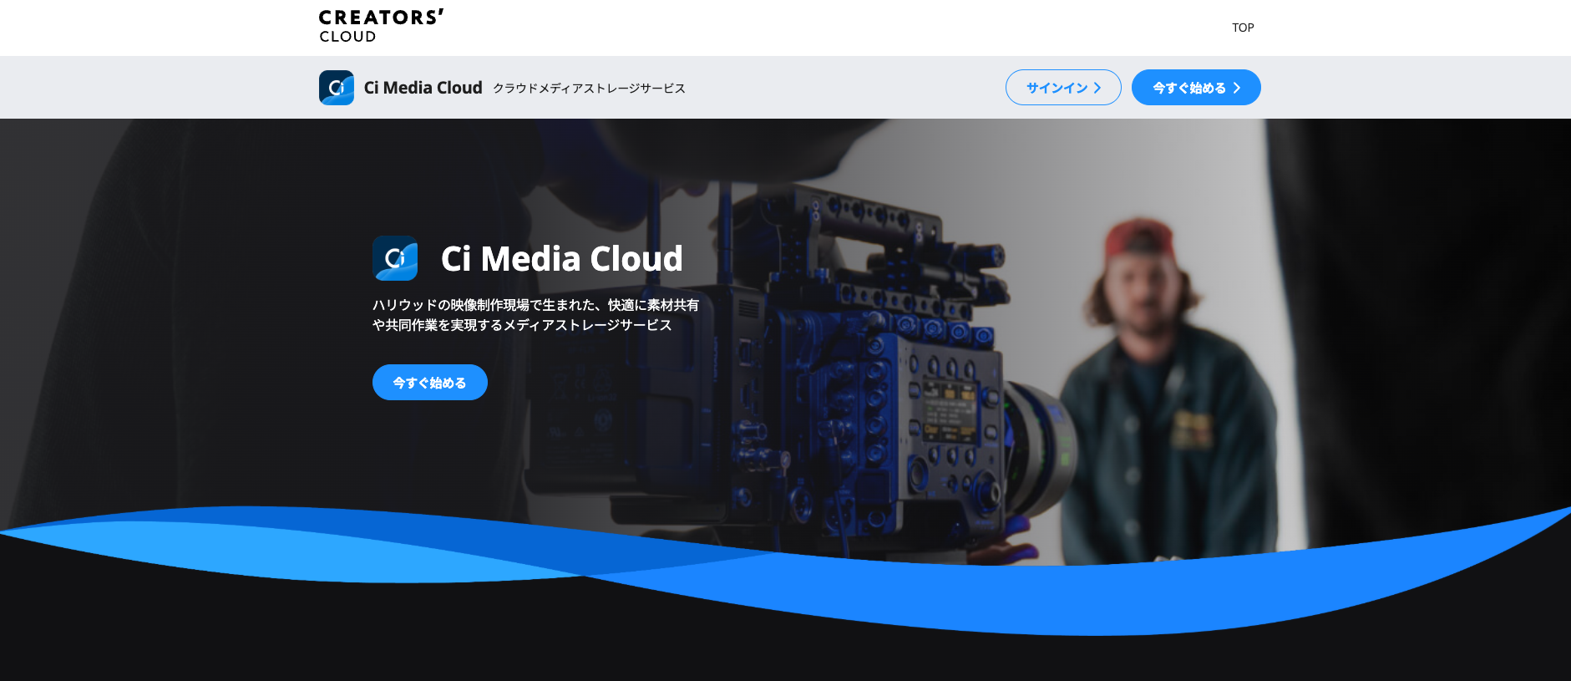Image resolution: width=1571 pixels, height=681 pixels.
Task: Click the Ci logo icon in hero banner
Action: 395,258
